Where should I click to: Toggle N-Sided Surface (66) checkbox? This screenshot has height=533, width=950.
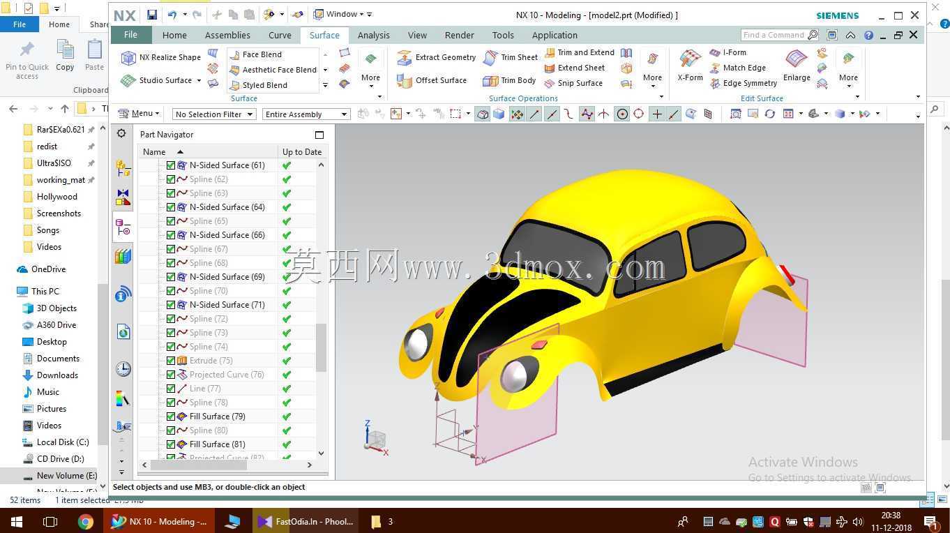171,235
